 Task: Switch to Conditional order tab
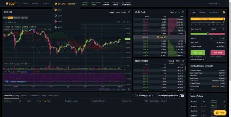213,12
